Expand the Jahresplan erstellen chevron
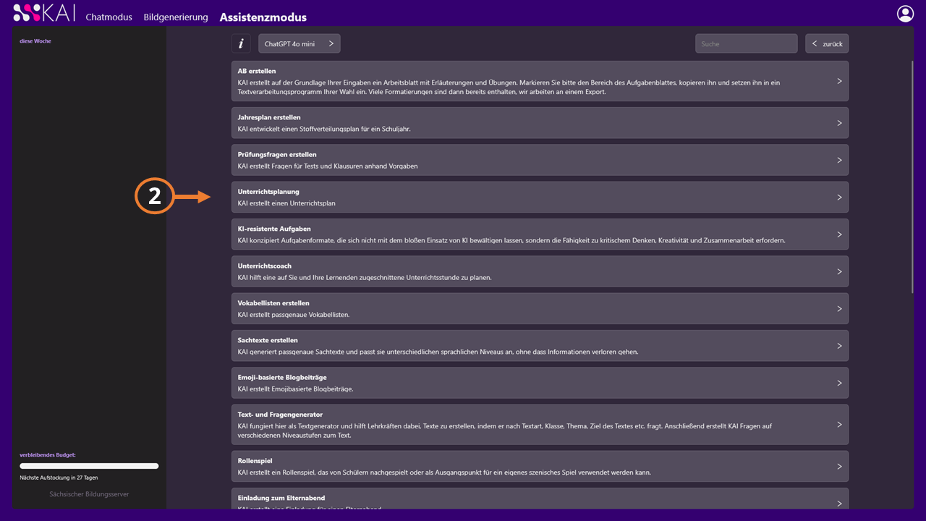Image resolution: width=926 pixels, height=521 pixels. point(839,123)
